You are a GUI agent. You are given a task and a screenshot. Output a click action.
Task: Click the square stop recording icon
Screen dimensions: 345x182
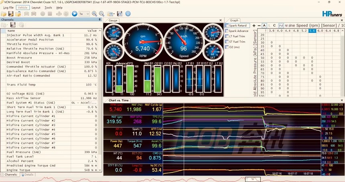(50, 14)
